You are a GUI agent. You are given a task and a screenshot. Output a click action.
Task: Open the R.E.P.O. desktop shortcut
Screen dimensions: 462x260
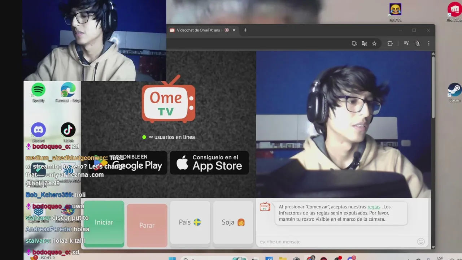point(395,13)
